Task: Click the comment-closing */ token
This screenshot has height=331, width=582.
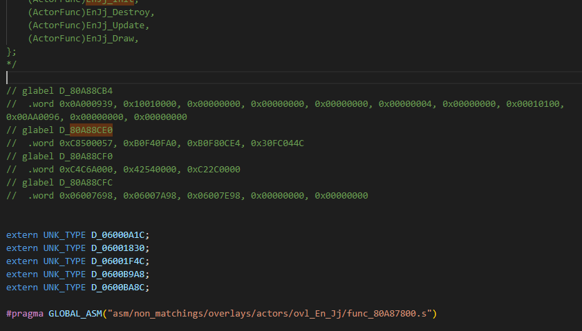Action: tap(11, 64)
